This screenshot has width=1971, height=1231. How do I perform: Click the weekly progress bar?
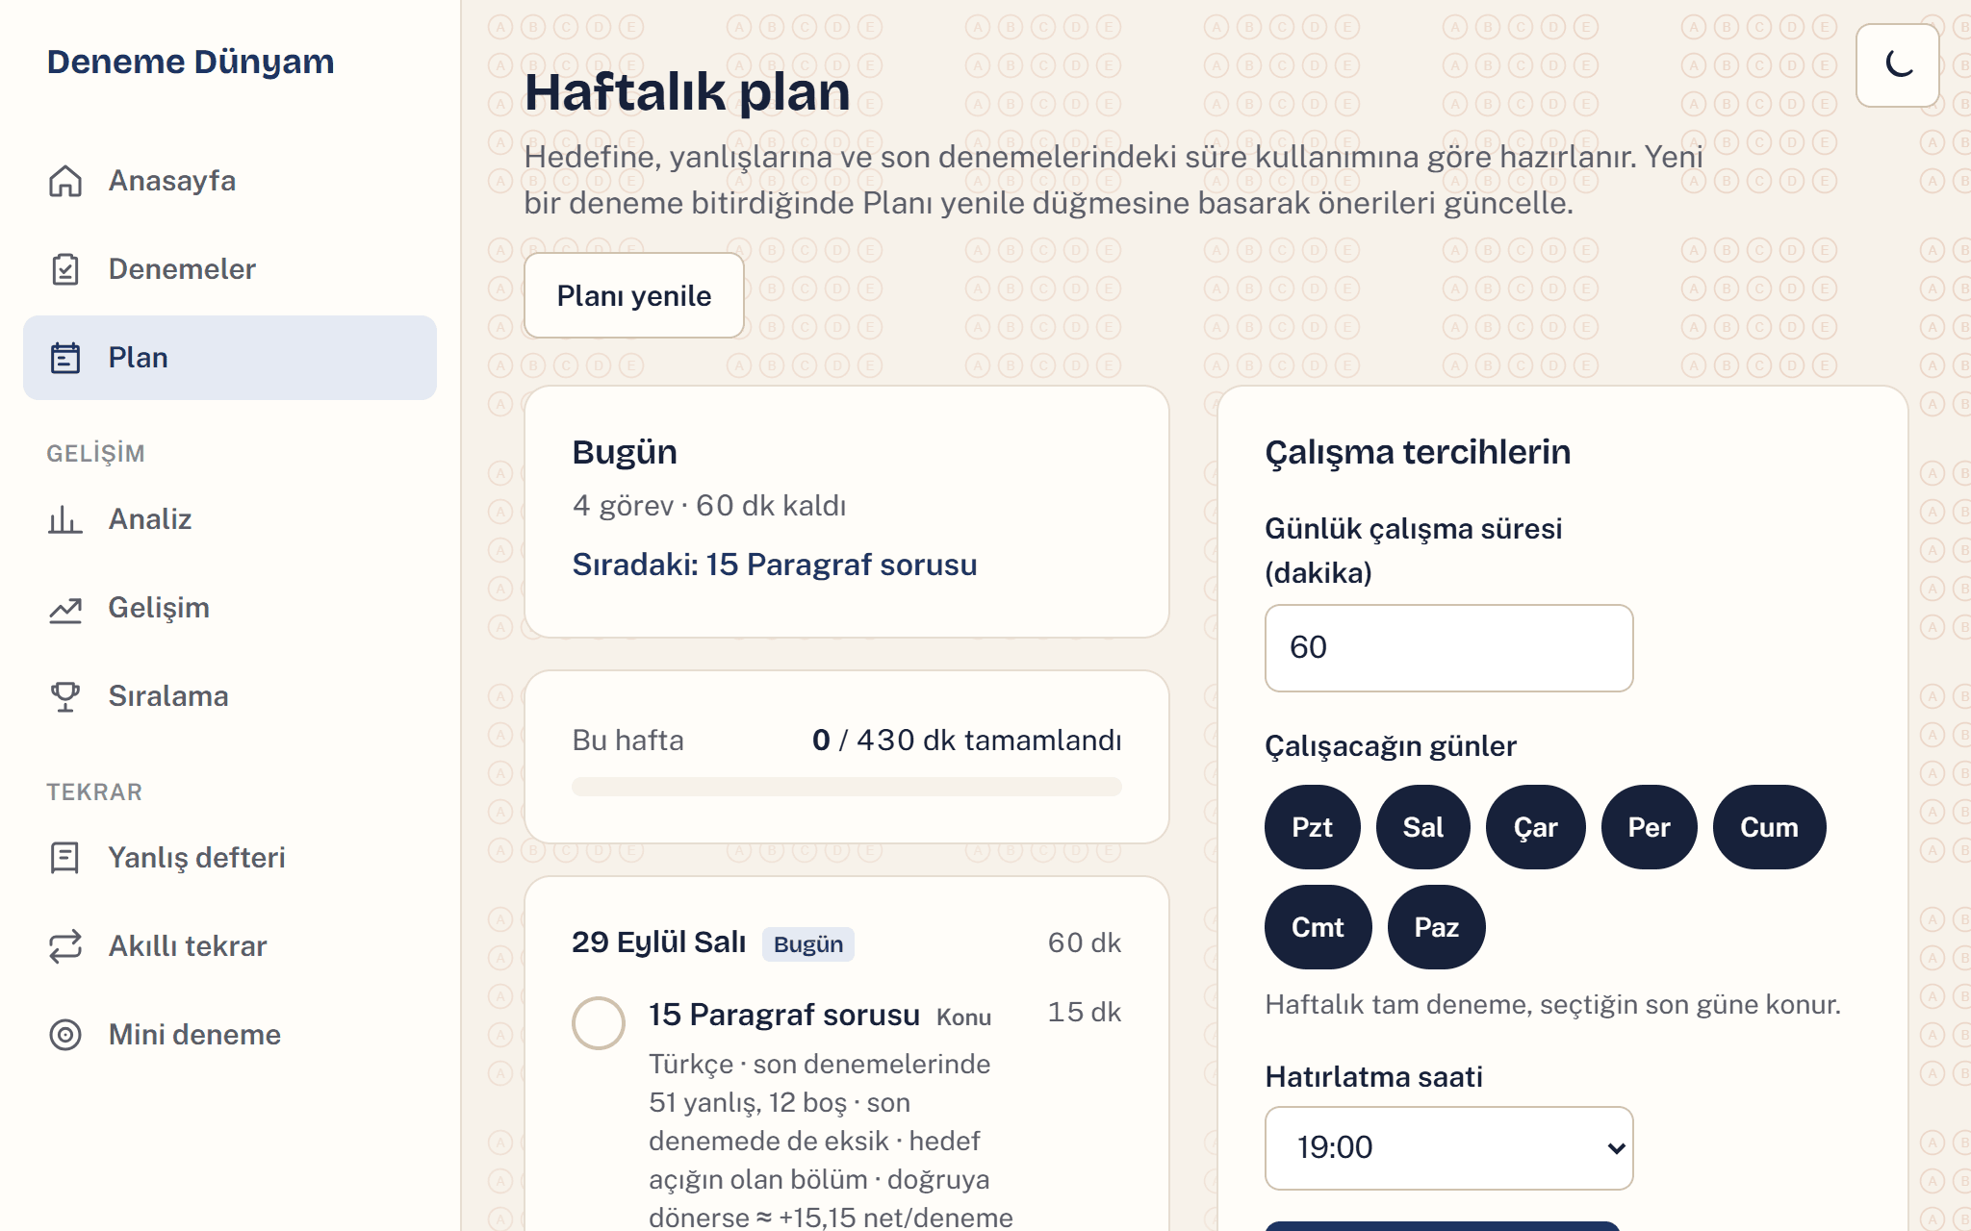coord(847,787)
